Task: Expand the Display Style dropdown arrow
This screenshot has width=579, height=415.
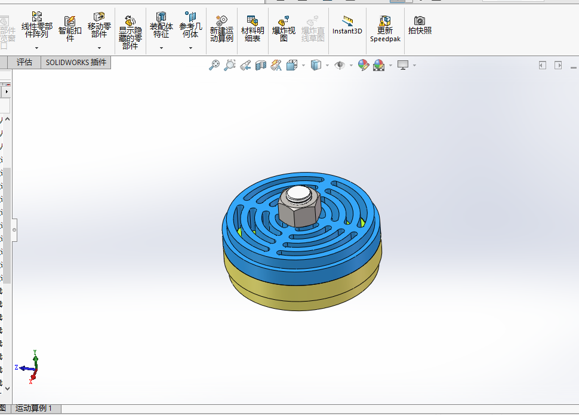Action: [327, 66]
